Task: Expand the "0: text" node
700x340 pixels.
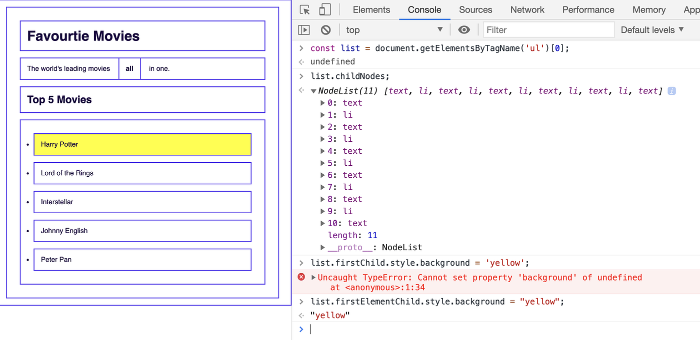Action: pyautogui.click(x=322, y=103)
